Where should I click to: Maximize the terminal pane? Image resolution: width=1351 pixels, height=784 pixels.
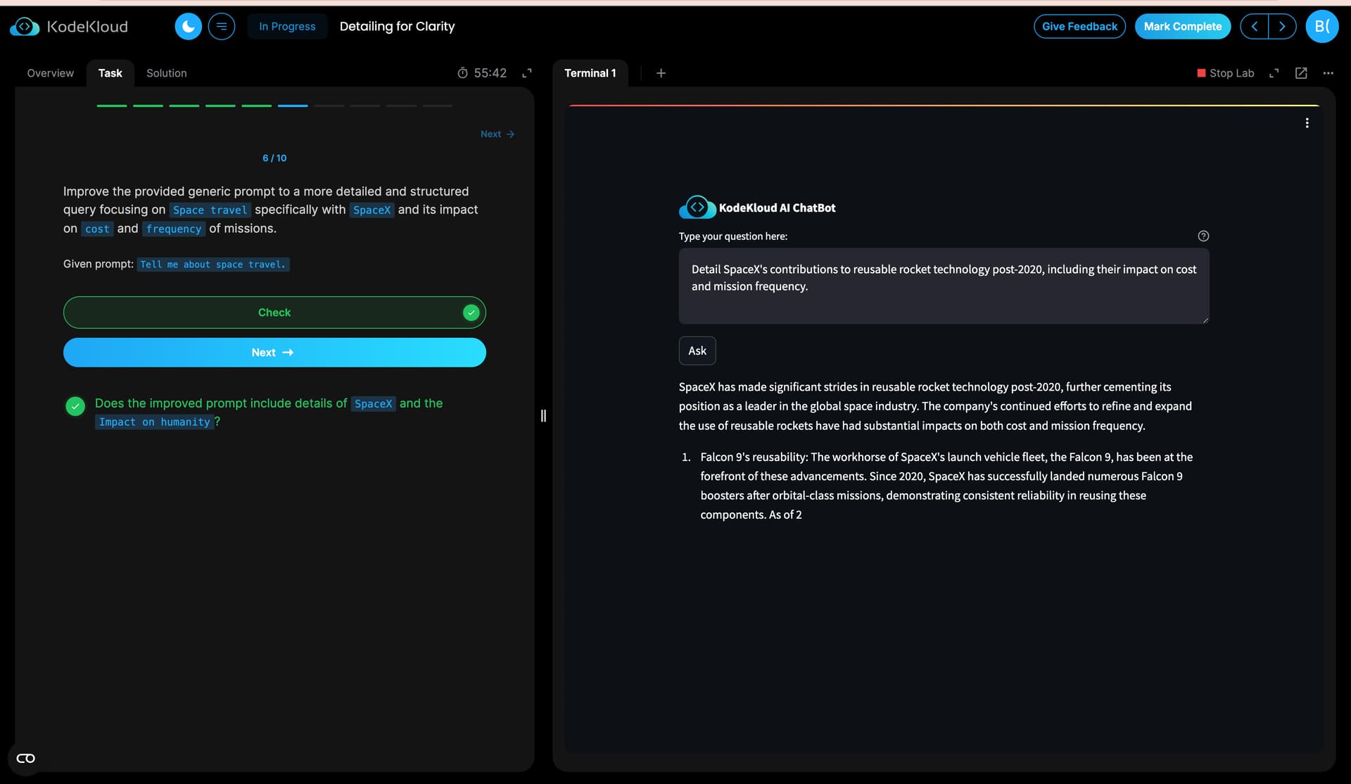1274,73
